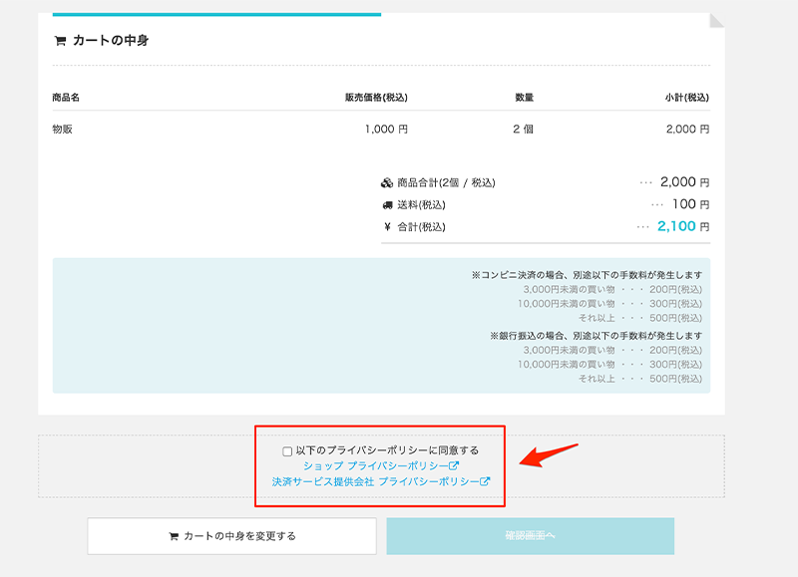Check the privacy policy agreement checkbox
Image resolution: width=798 pixels, height=577 pixels.
(x=287, y=450)
